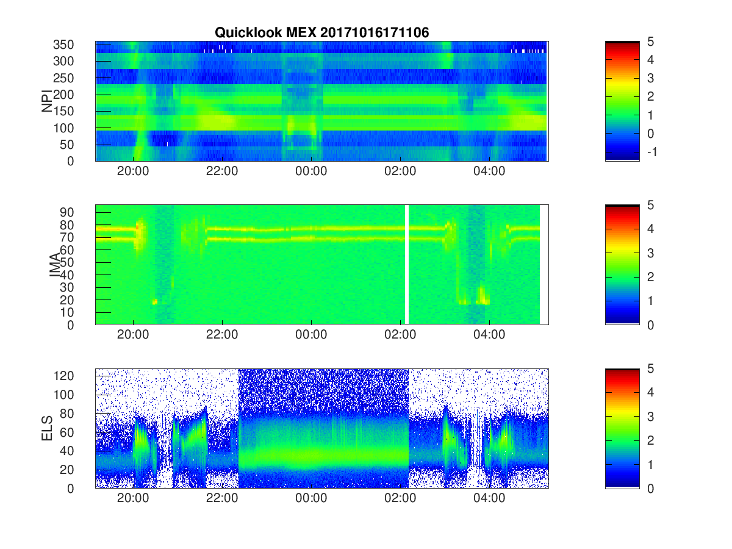Click the 00:00 time label under IMA plot
Viewport: 732px width, 549px height.
[311, 335]
